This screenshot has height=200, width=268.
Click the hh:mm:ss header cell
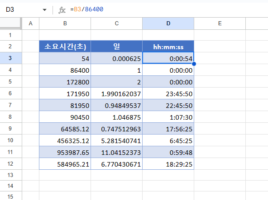point(168,47)
